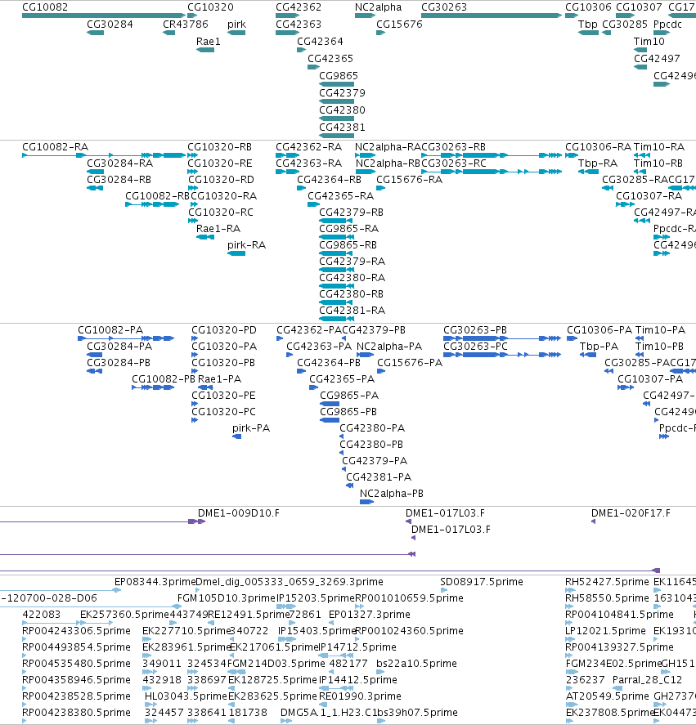Click the pirk-RA transcript label

(247, 245)
